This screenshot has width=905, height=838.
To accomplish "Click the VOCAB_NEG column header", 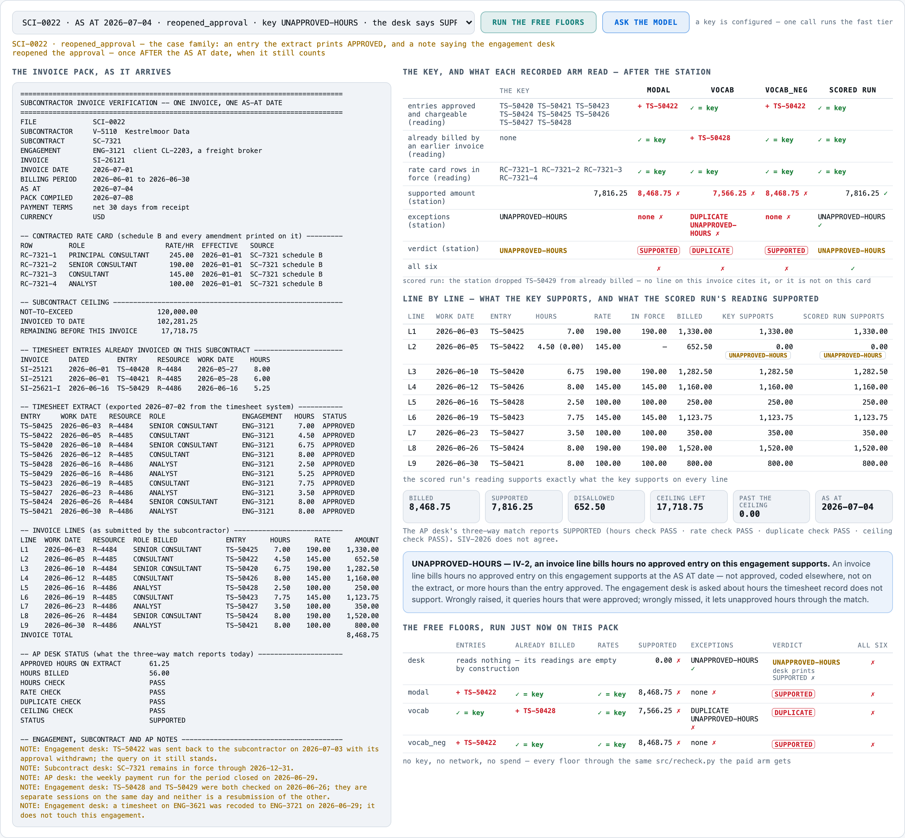I will pos(786,90).
